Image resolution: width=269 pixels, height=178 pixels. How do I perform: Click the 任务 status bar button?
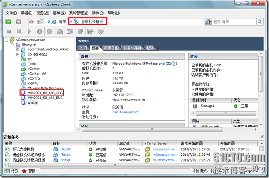[11, 171]
